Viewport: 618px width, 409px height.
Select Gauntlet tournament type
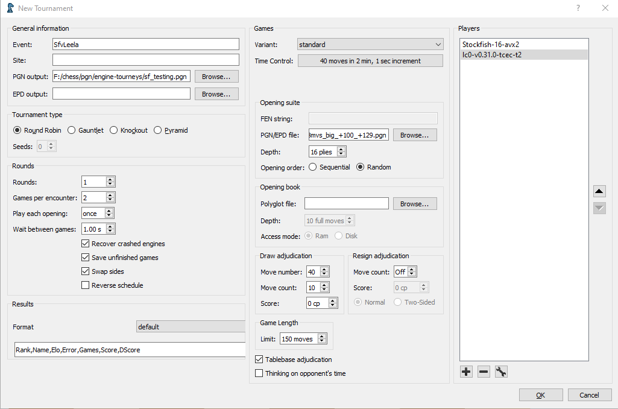coord(86,130)
